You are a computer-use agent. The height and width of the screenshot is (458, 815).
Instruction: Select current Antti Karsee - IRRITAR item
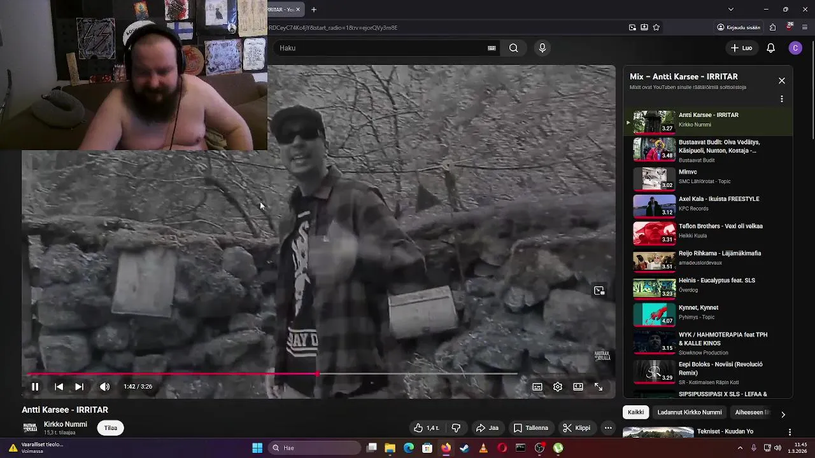(707, 121)
